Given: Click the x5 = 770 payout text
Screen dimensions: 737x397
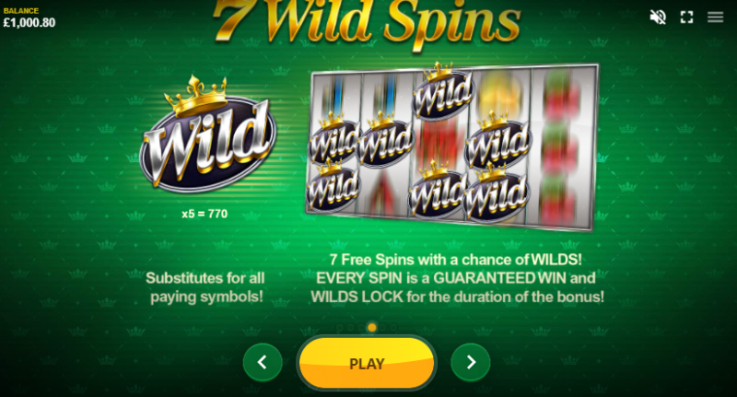Looking at the screenshot, I should pos(205,214).
